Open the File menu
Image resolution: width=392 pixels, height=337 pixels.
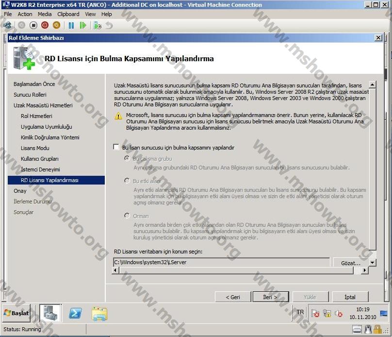[8, 14]
